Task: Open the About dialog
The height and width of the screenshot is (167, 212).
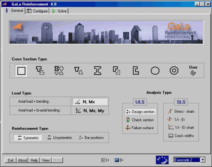Action: pyautogui.click(x=22, y=160)
